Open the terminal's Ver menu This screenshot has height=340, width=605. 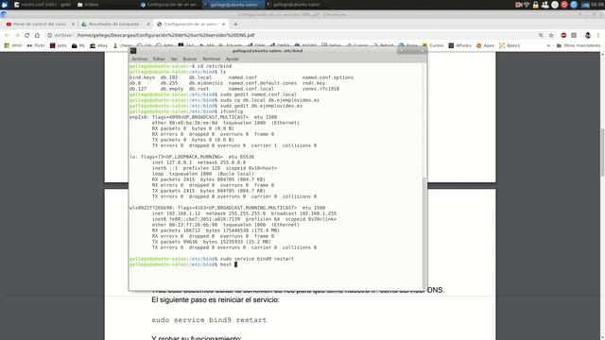point(174,59)
